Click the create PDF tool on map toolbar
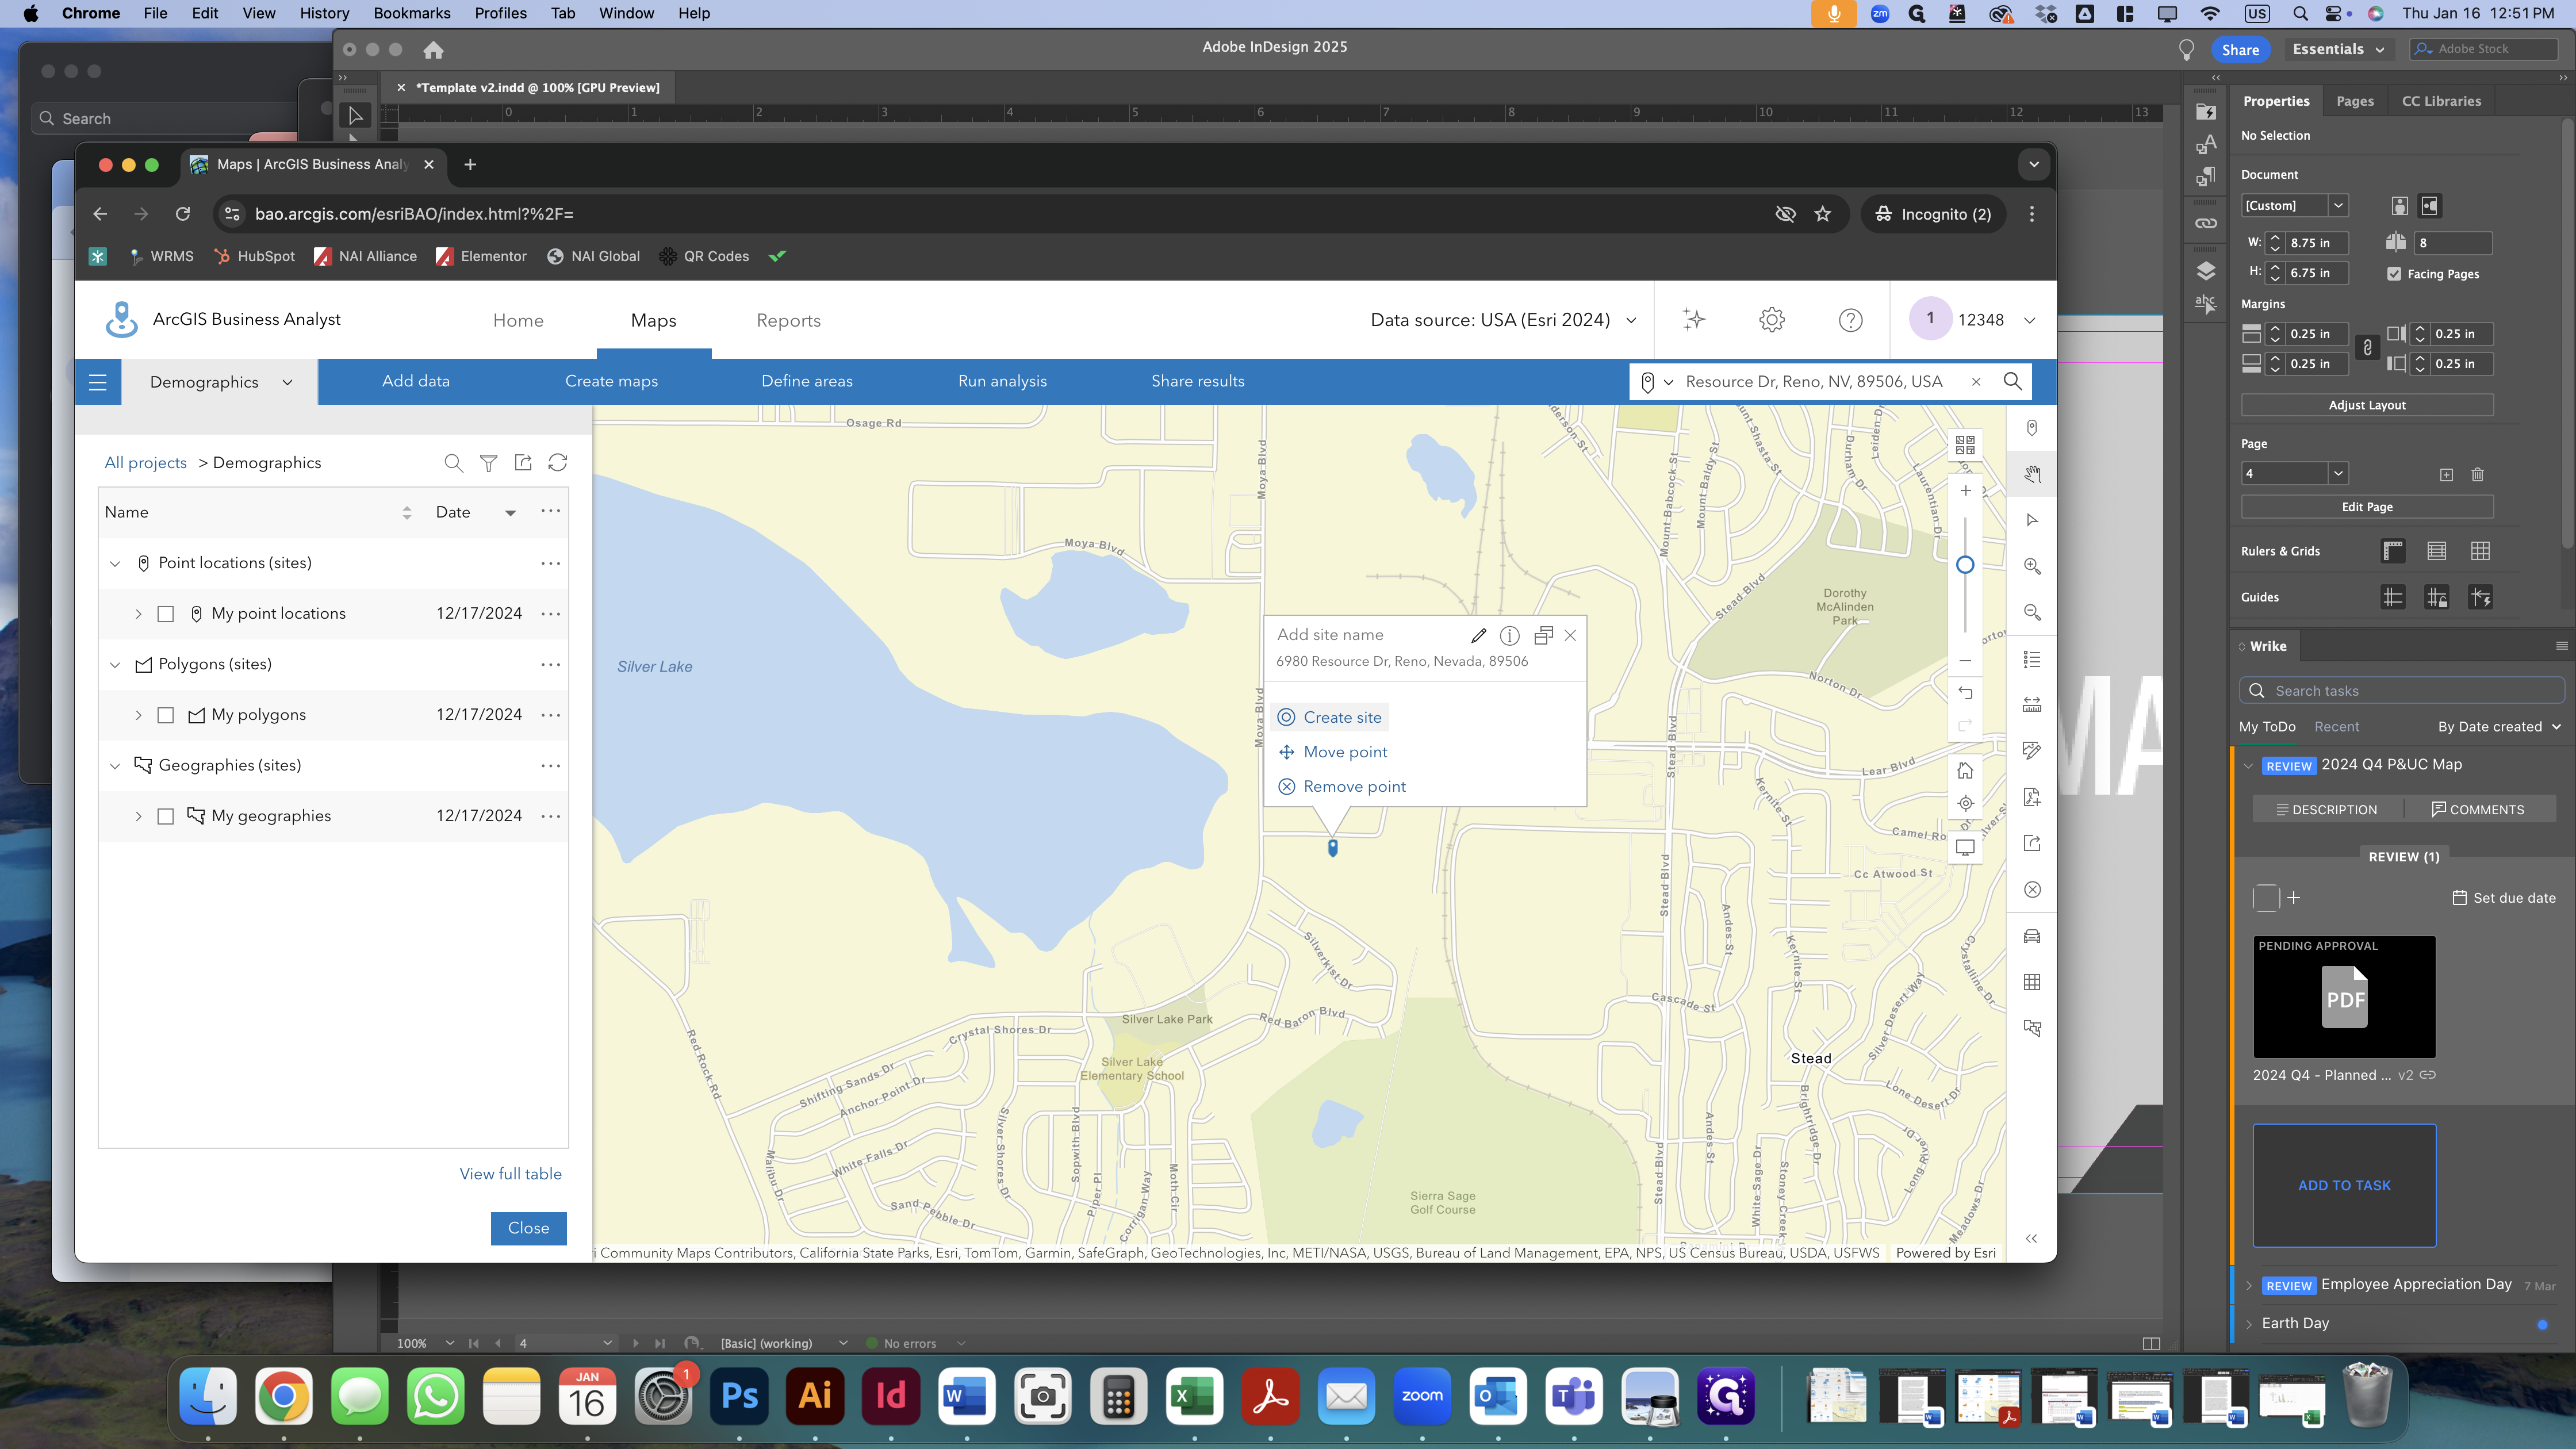2576x1449 pixels. click(2032, 797)
